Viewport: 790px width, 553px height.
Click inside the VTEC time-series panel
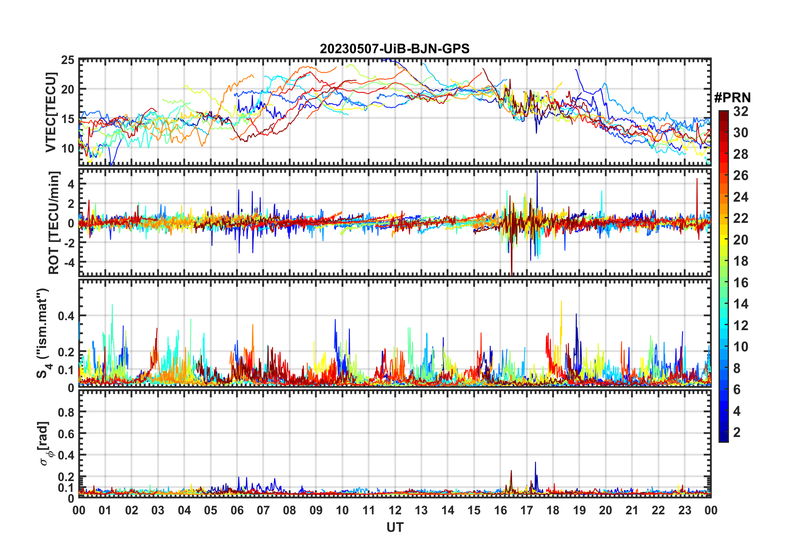(x=395, y=112)
